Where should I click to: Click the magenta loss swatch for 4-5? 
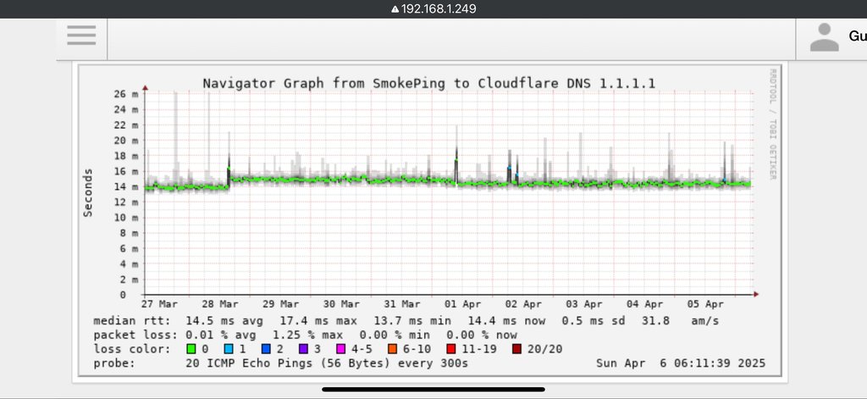coord(340,349)
